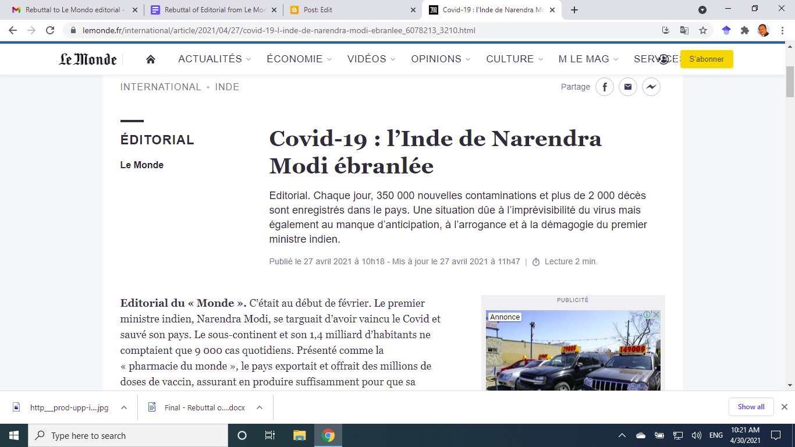Viewport: 795px width, 447px height.
Task: Click S'abonner subscribe button
Action: coord(707,59)
